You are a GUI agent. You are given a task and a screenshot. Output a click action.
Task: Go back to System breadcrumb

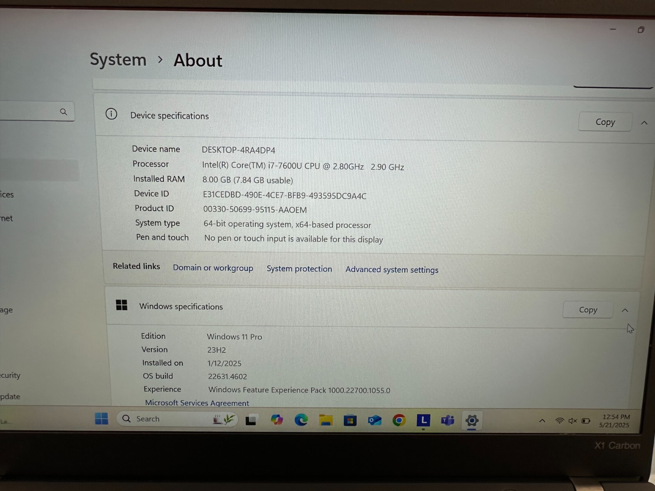click(x=118, y=59)
